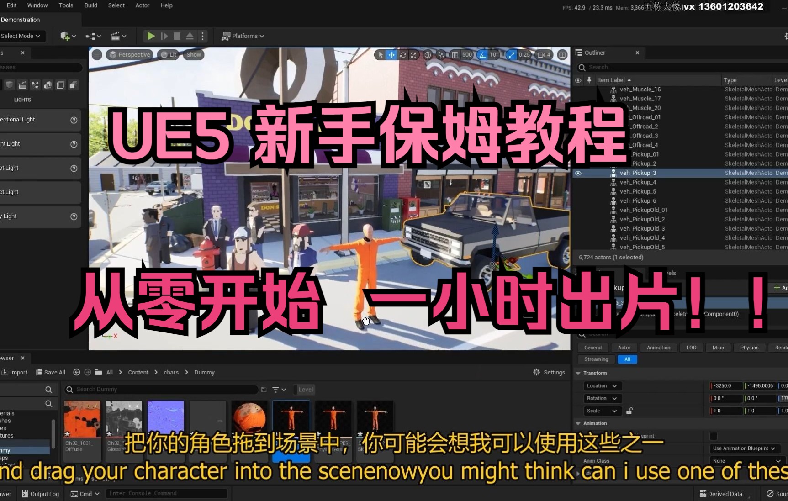Image resolution: width=788 pixels, height=501 pixels.
Task: Select veh_PickupOld_01 in Outliner
Action: pos(643,210)
